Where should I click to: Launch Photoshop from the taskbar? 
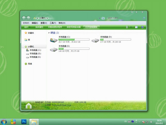[24, 122]
